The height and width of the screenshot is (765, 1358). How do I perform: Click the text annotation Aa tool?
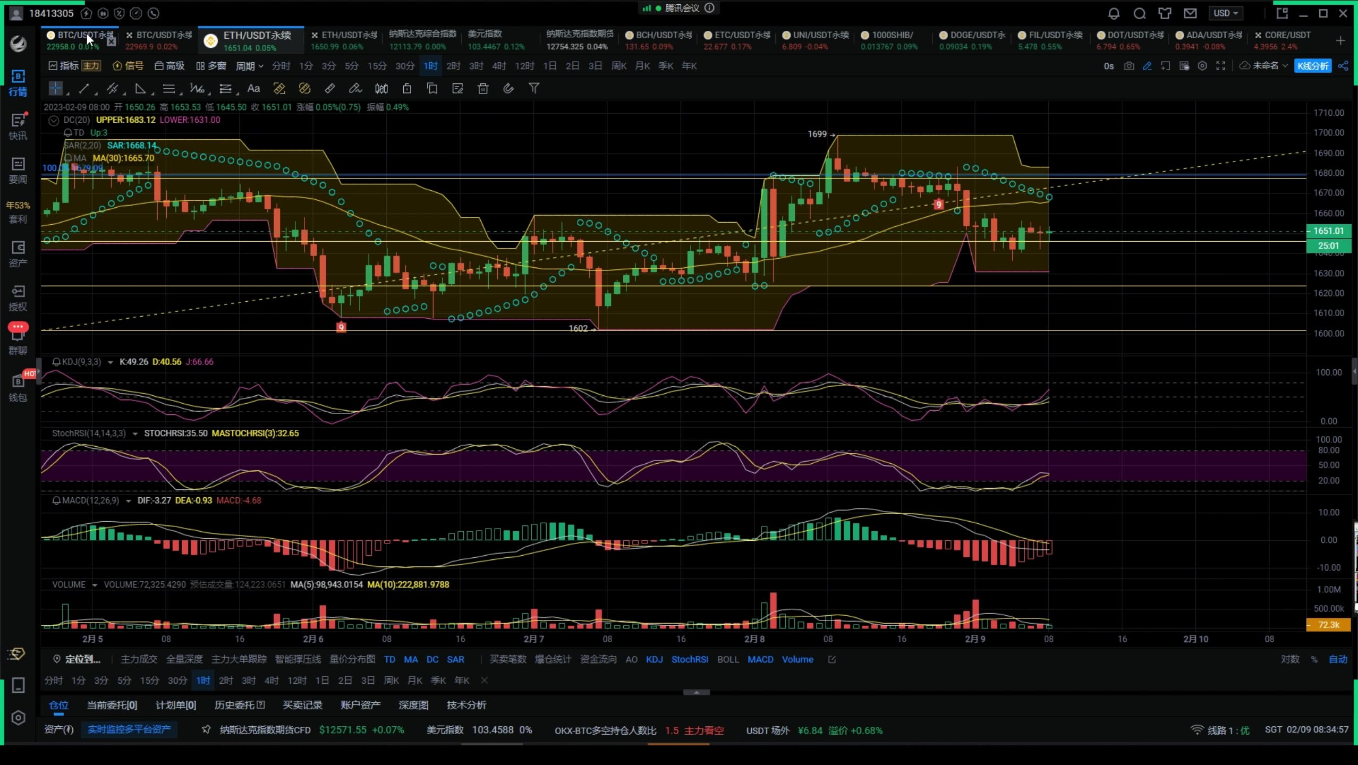click(253, 89)
